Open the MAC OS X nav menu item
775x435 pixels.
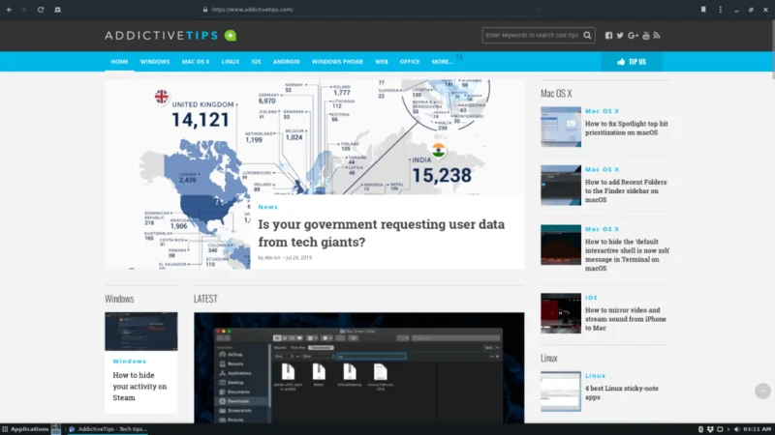tap(196, 62)
